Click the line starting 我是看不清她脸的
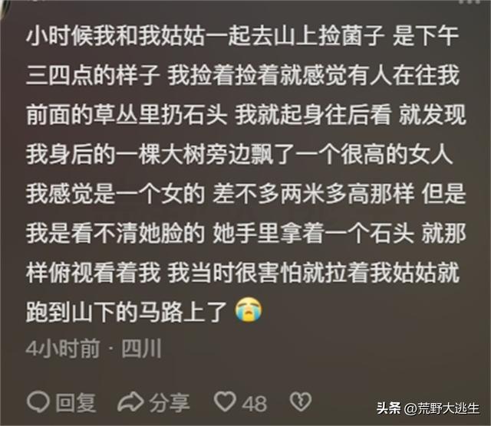491x426 pixels. click(x=246, y=234)
